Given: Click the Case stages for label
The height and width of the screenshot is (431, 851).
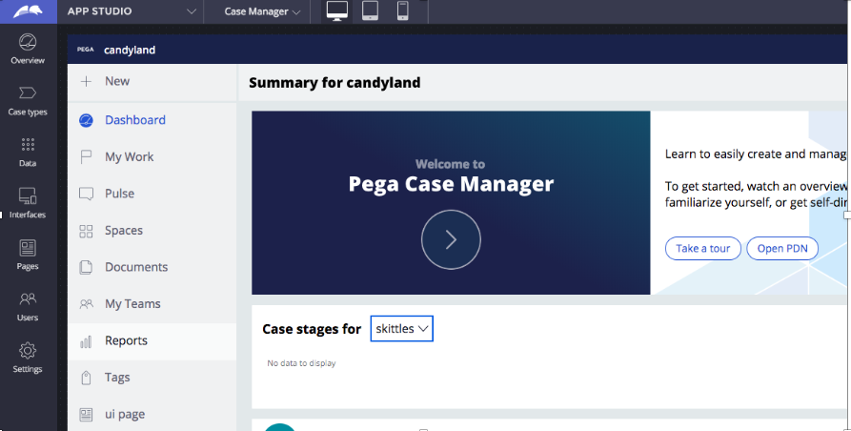Looking at the screenshot, I should pos(312,329).
